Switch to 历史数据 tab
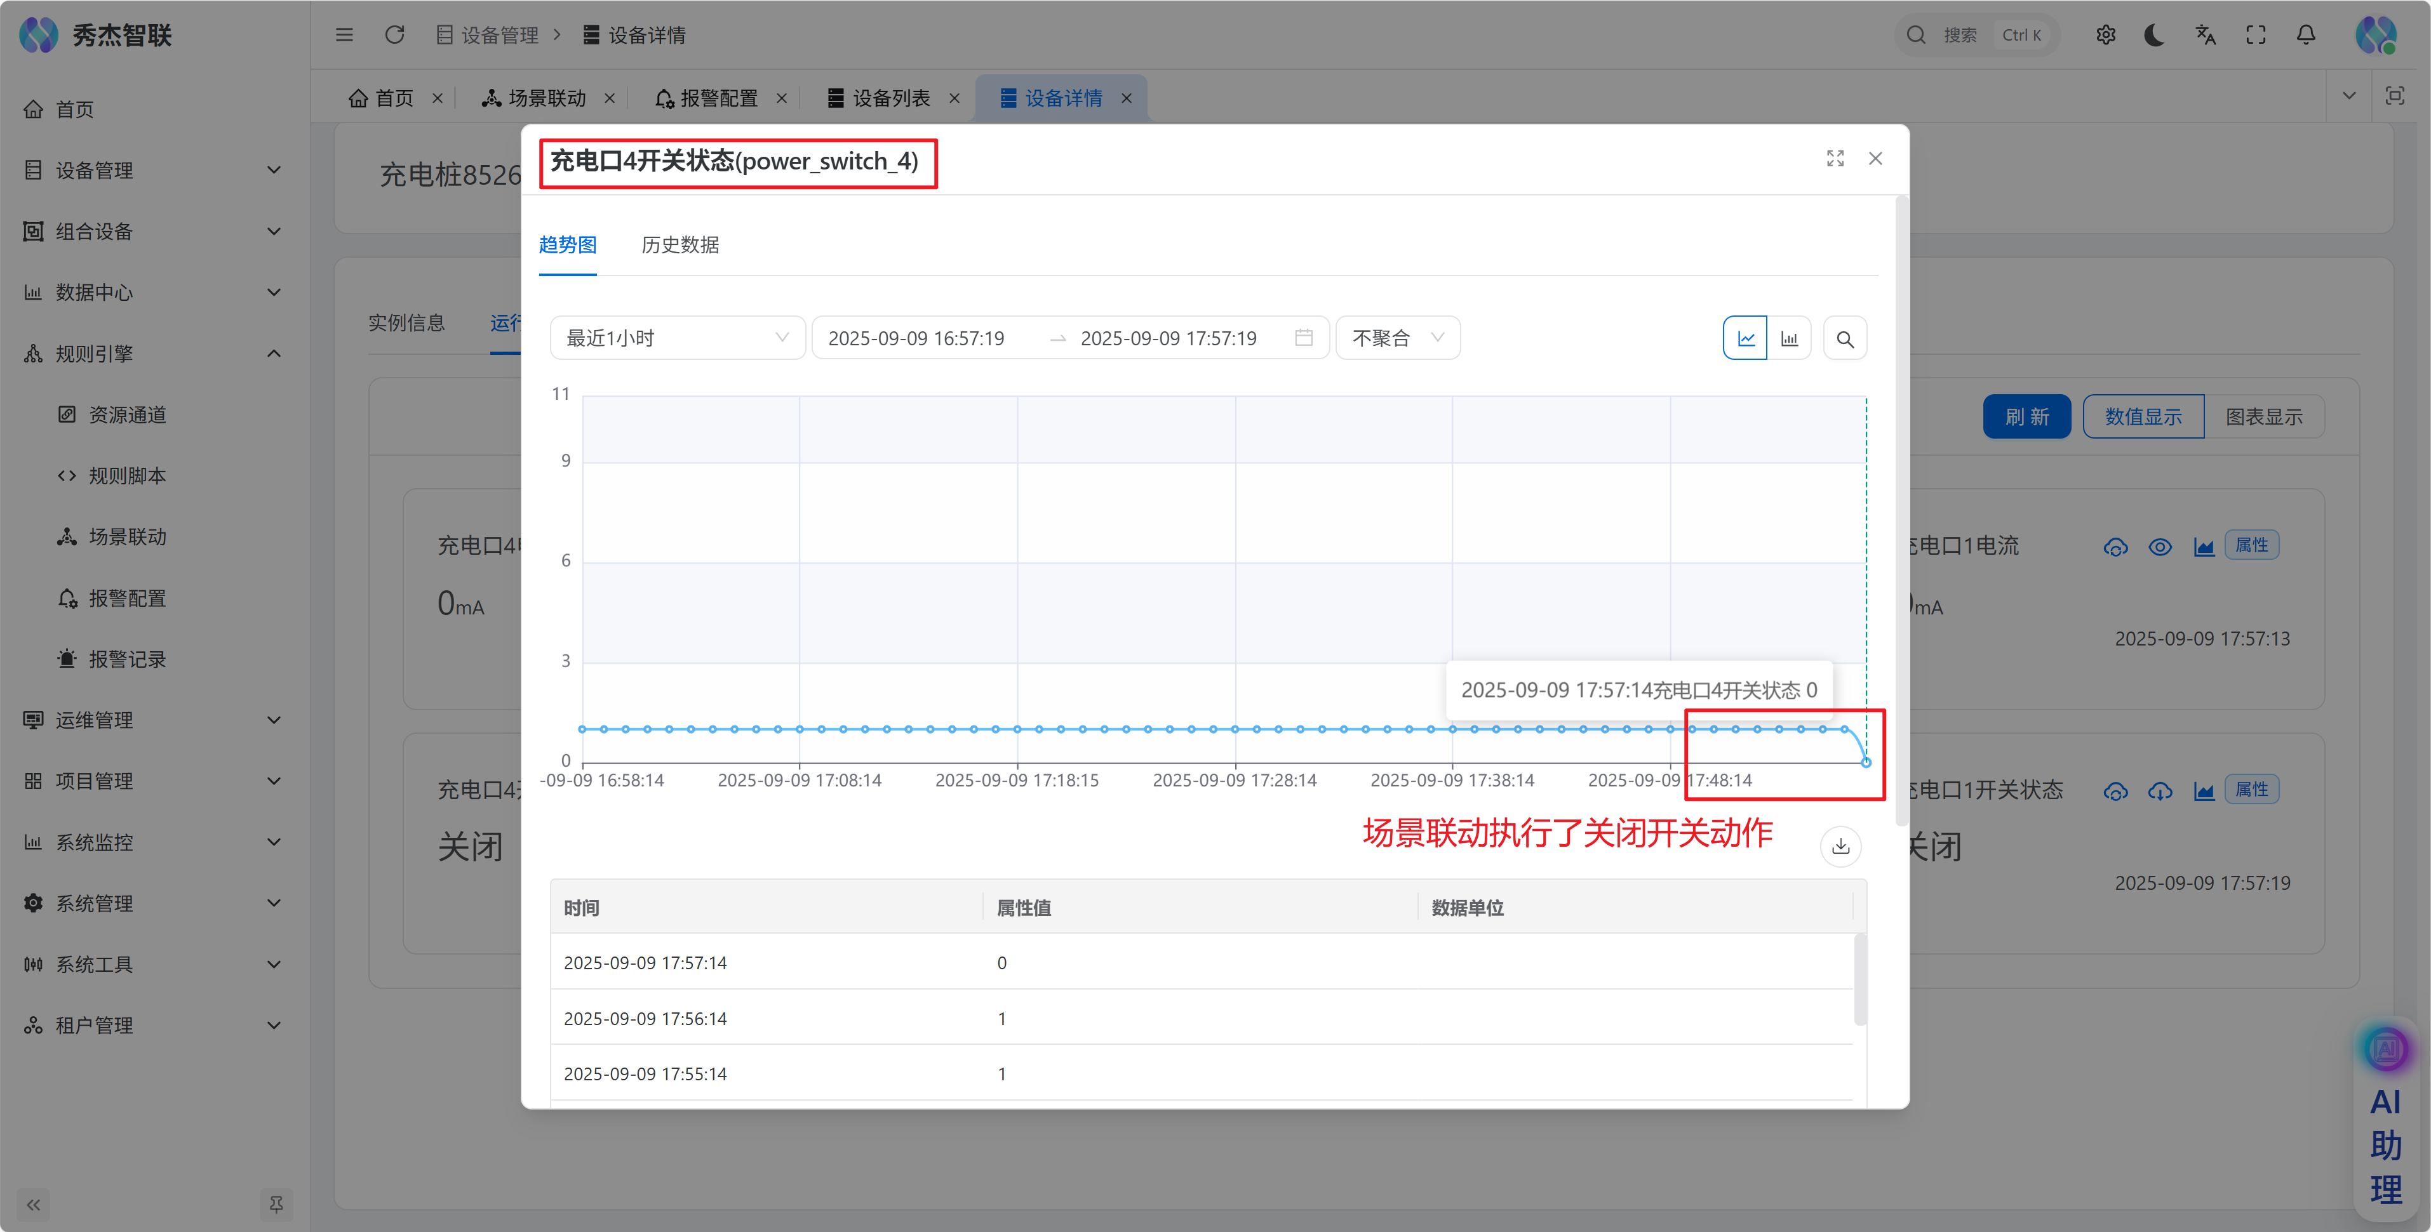 pos(680,245)
